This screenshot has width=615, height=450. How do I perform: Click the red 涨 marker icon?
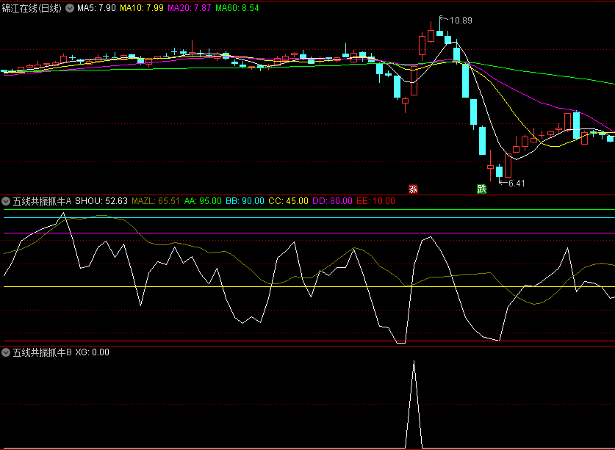pyautogui.click(x=413, y=189)
